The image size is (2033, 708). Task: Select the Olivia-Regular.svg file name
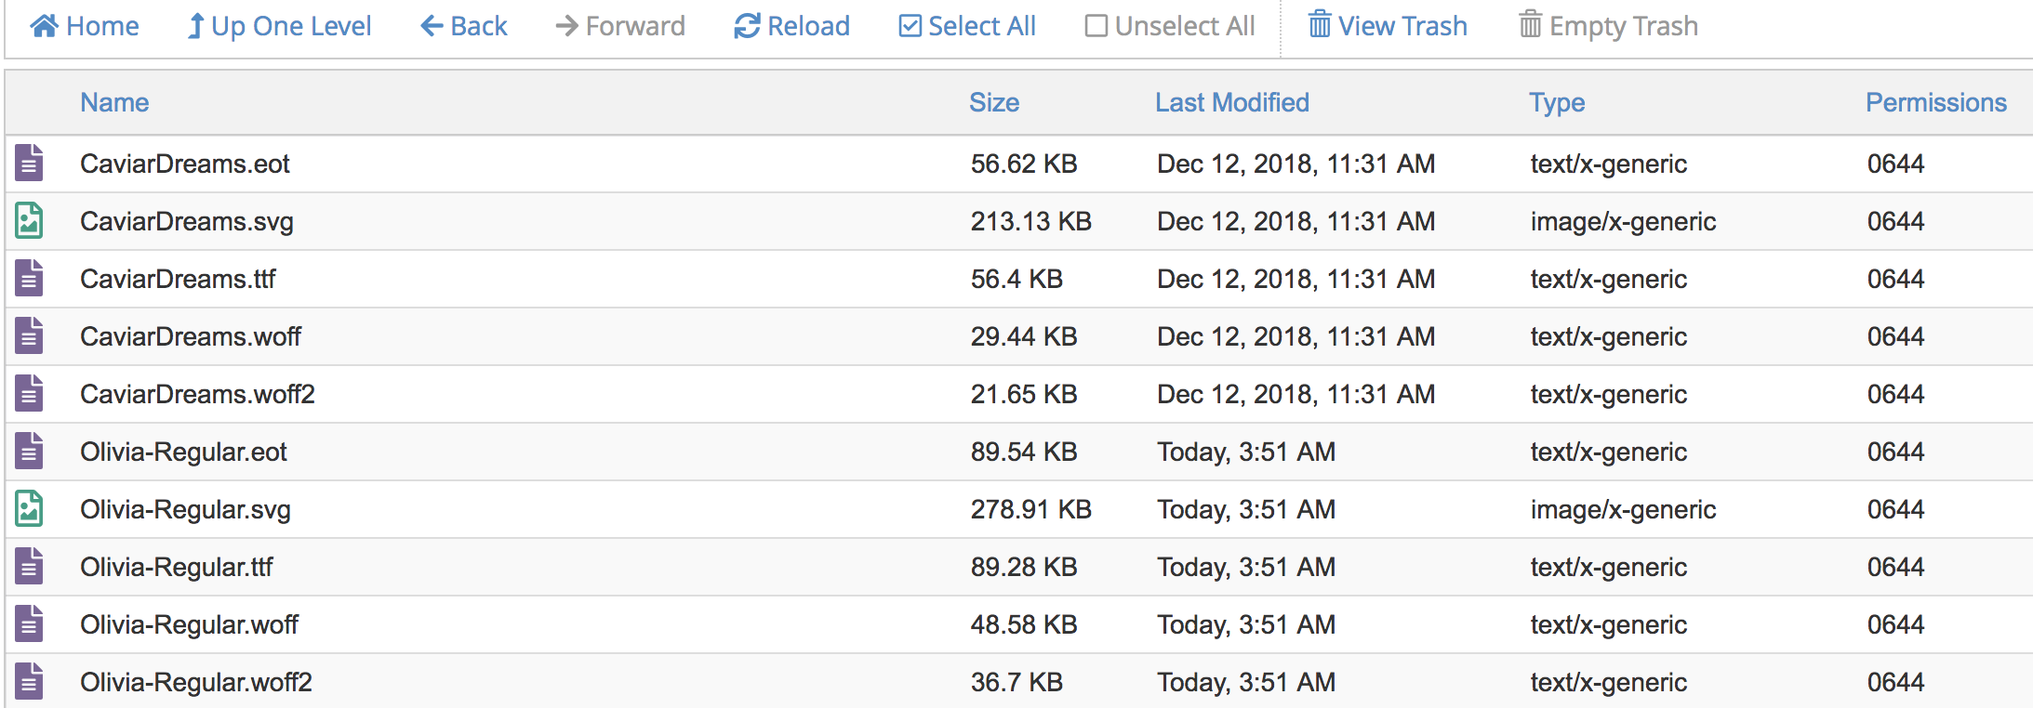coord(185,510)
